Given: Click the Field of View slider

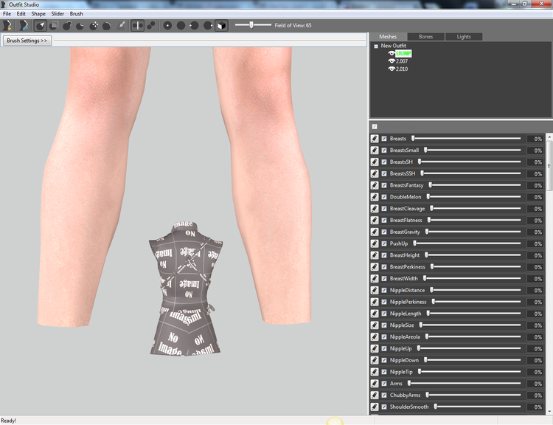Looking at the screenshot, I should (253, 25).
